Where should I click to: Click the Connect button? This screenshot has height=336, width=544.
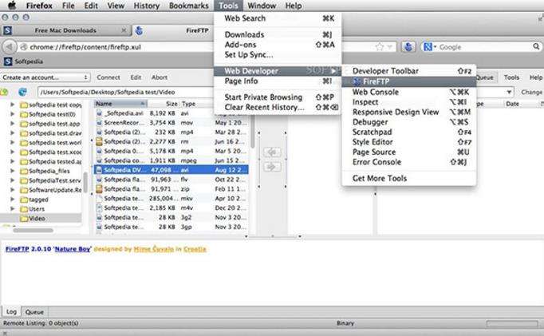pos(108,77)
